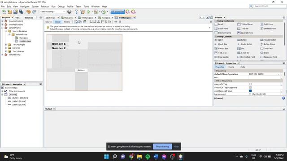287x161 pixels.
Task: Hide the screen sharing banner
Action: 176,147
